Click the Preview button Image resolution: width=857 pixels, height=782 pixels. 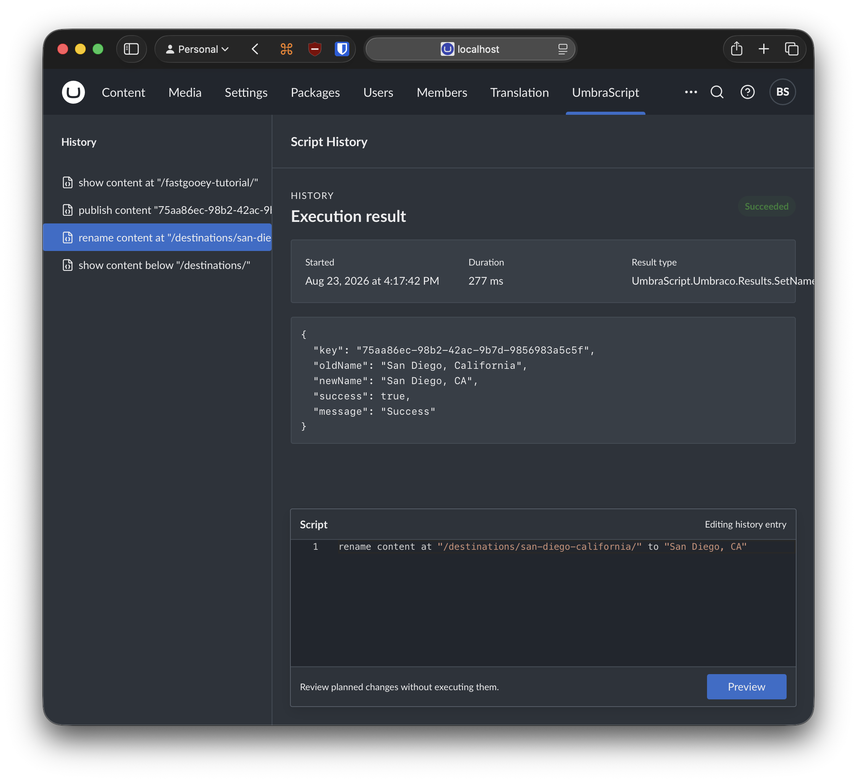click(x=746, y=686)
